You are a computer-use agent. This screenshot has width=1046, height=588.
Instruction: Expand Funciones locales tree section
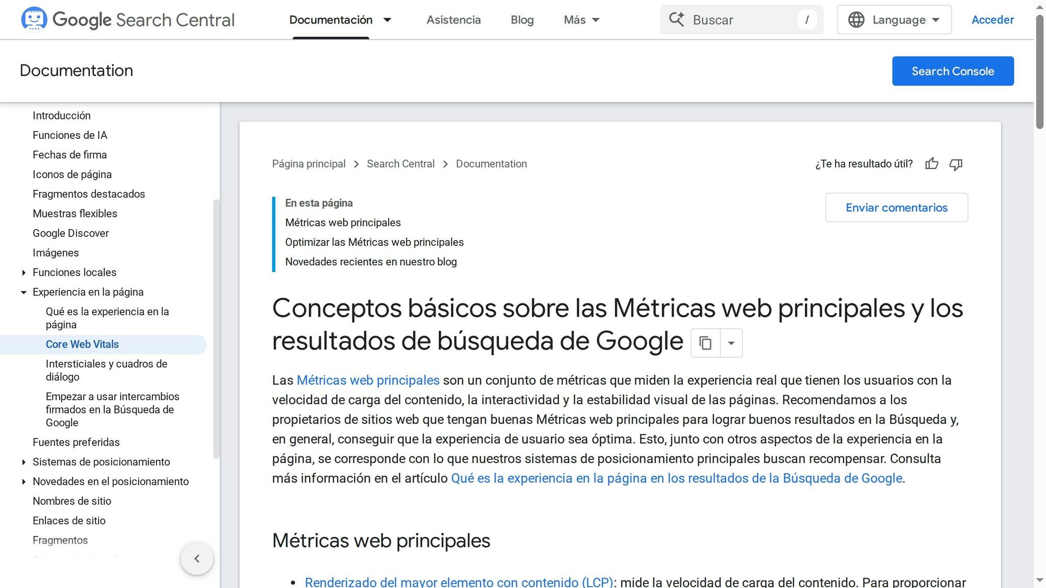(23, 273)
